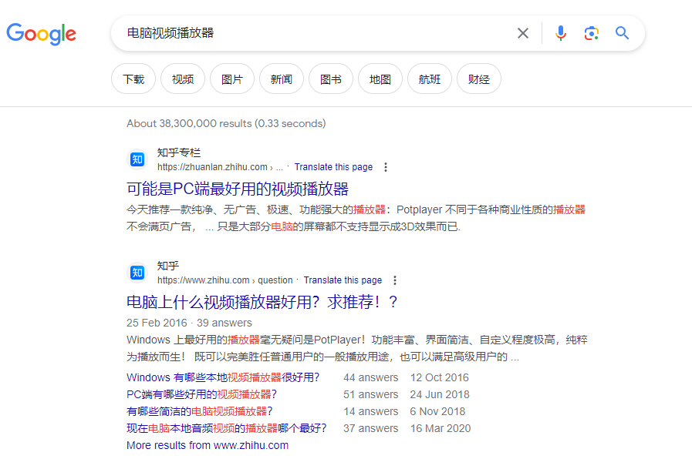Open the Zhihu favicon of 知乎 question result
Screen dimensions: 692x459
click(x=137, y=273)
